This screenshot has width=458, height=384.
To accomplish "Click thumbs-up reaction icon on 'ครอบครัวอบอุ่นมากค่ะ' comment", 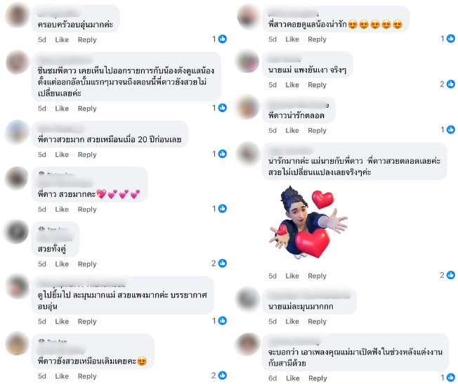I will 223,39.
